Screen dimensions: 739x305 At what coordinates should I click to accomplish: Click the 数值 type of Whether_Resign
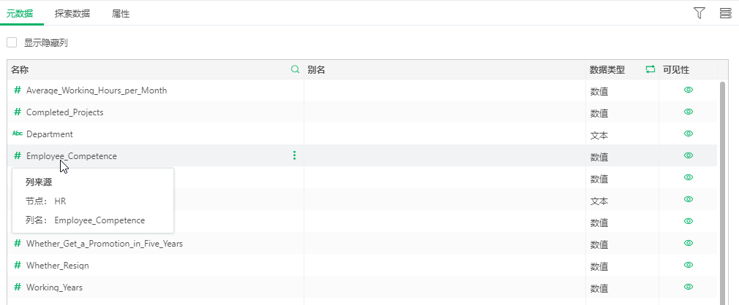click(x=599, y=266)
